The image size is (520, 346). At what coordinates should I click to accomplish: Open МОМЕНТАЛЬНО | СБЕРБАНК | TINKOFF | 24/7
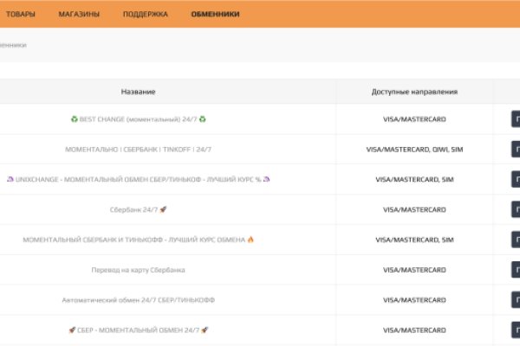pos(139,149)
